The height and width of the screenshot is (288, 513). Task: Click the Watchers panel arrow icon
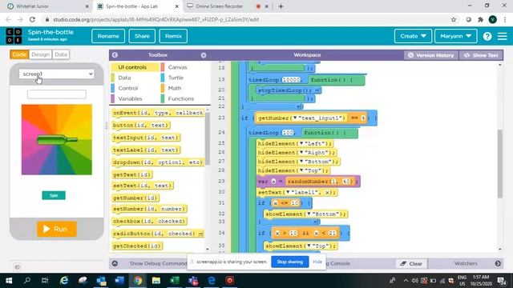click(498, 263)
